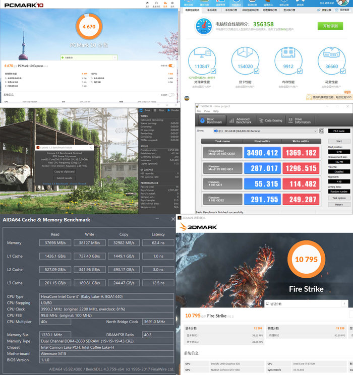Minimize the AIDA64 Cache & Memory Benchmark window

click(157, 219)
